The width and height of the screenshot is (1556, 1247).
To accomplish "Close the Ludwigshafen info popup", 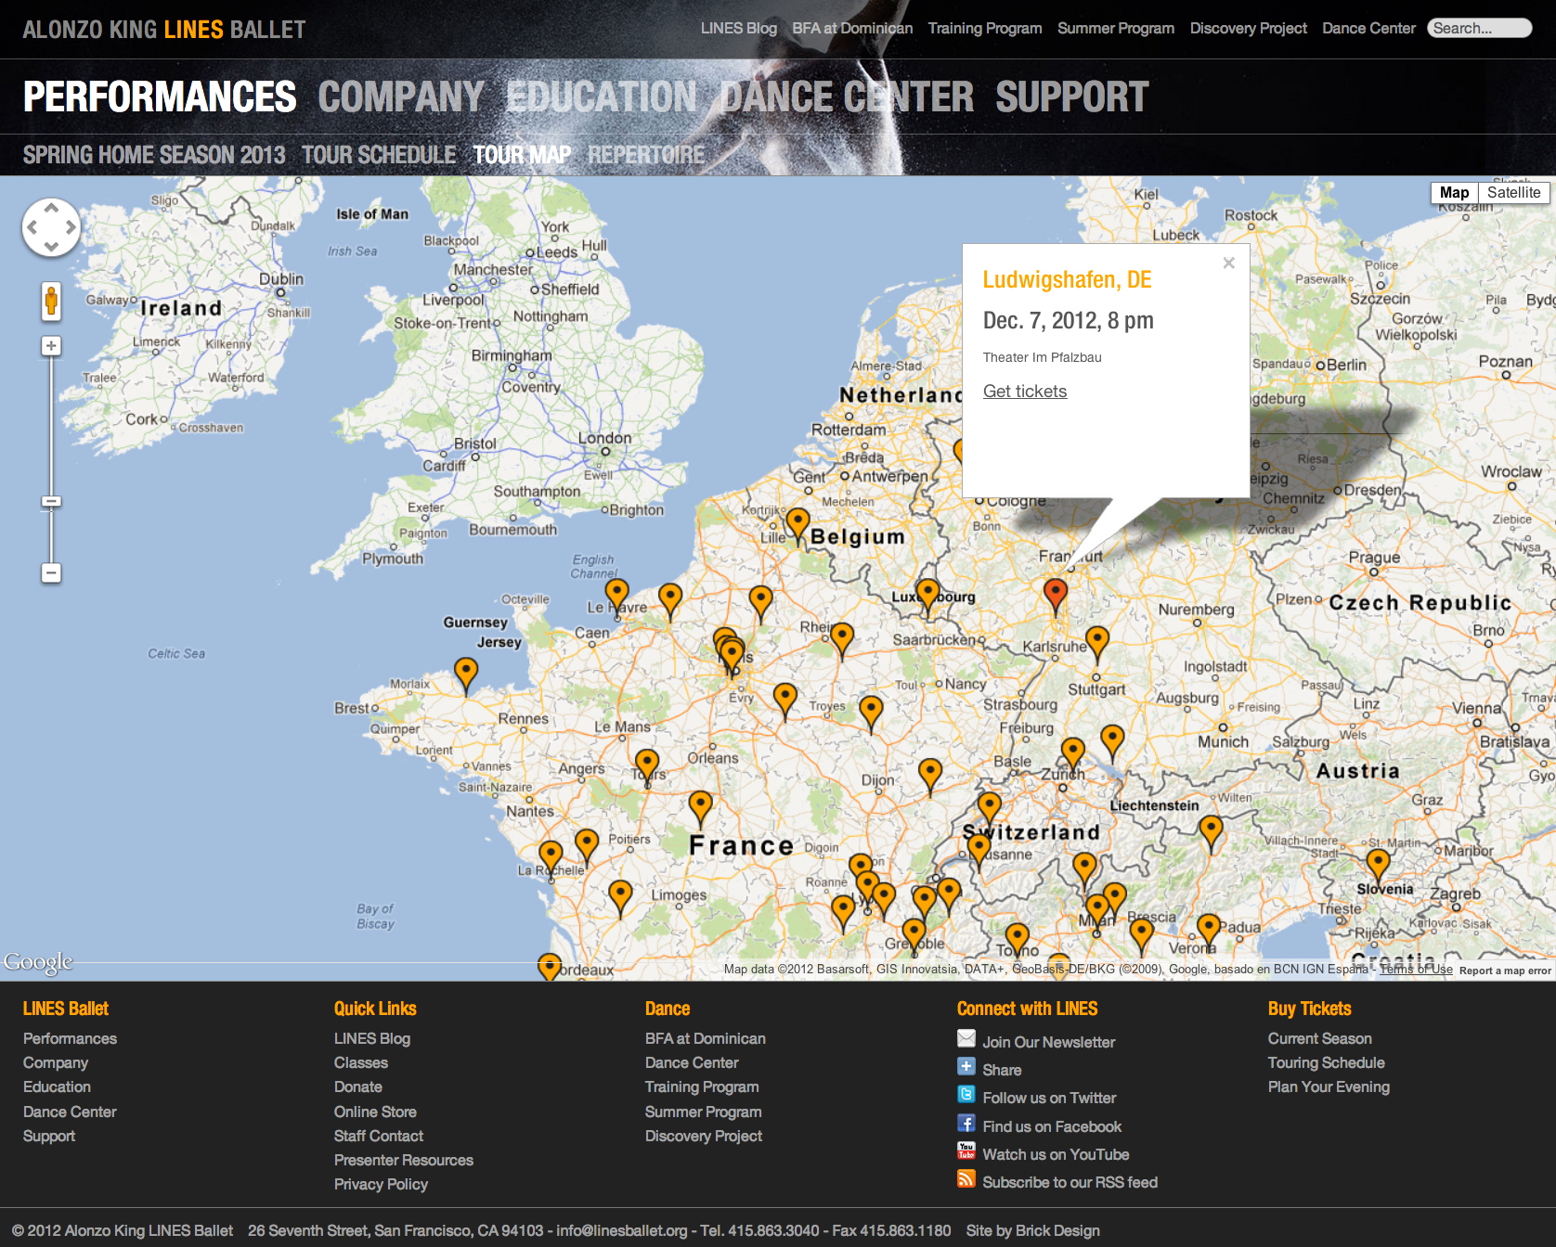I will pyautogui.click(x=1228, y=263).
